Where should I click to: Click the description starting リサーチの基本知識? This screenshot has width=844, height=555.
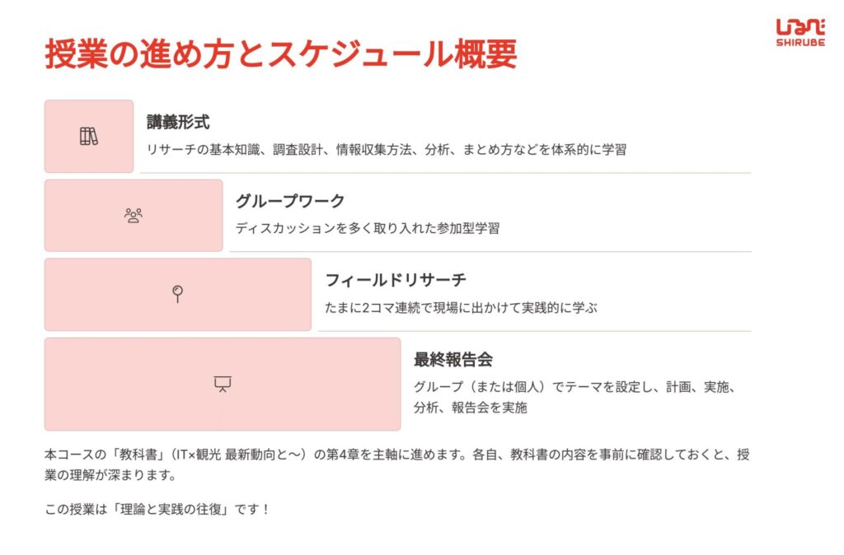[387, 150]
